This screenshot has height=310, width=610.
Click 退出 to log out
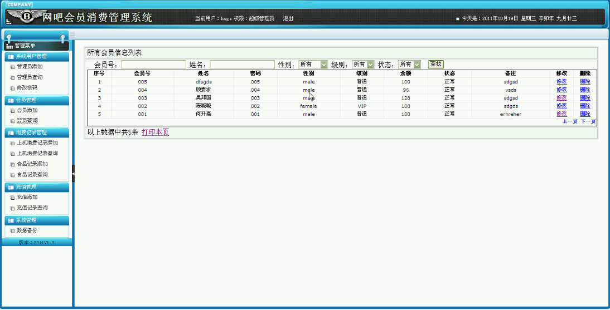point(288,18)
